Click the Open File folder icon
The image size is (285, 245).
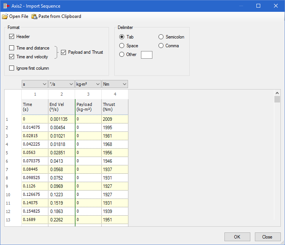5,16
